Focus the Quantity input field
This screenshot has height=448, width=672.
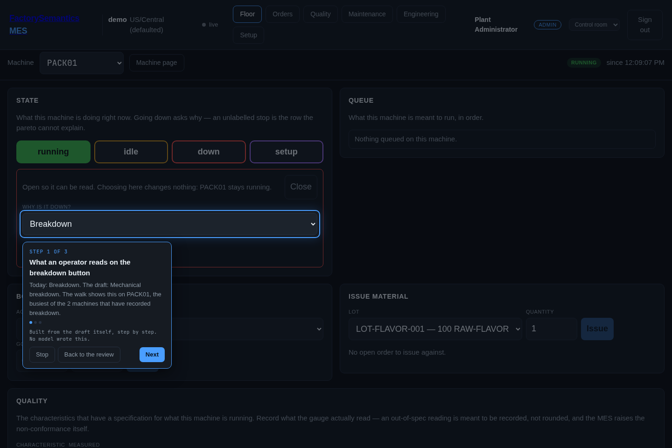click(552, 329)
